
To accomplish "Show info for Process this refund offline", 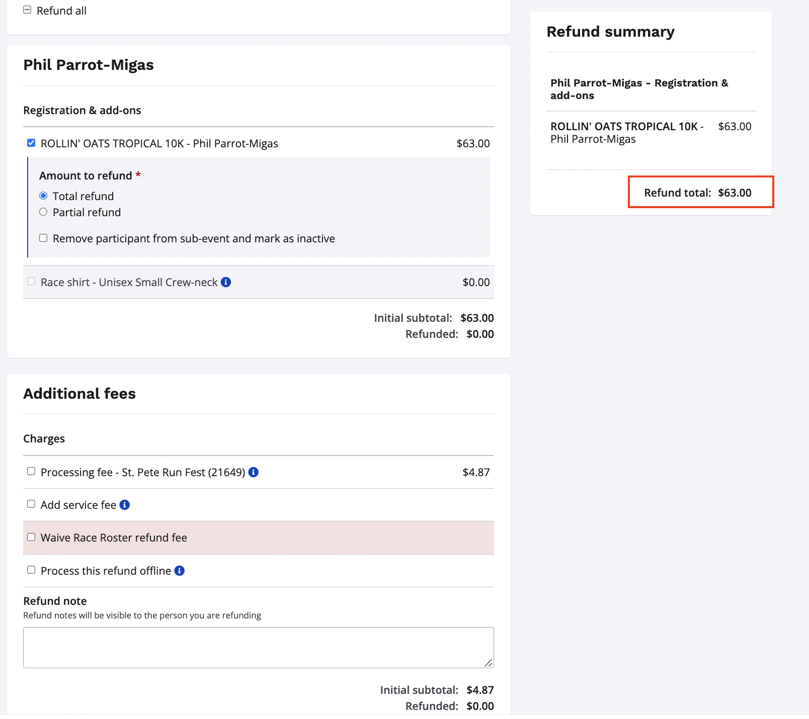I will (x=179, y=571).
